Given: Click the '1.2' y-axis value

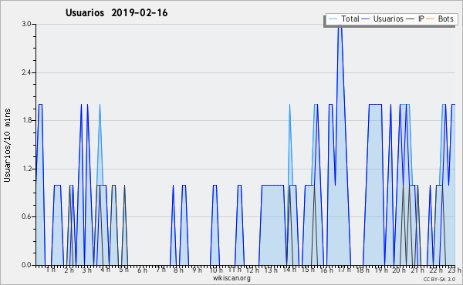Looking at the screenshot, I should [26, 169].
